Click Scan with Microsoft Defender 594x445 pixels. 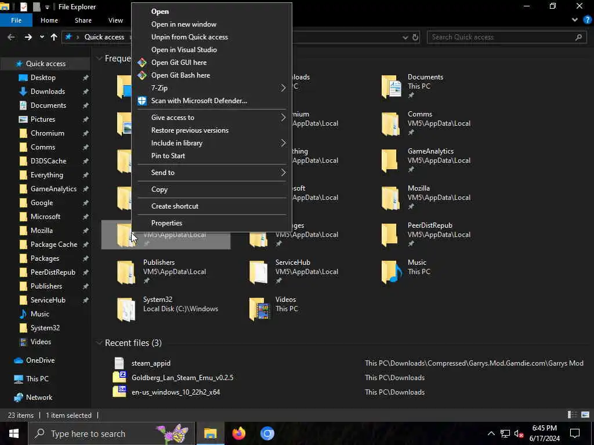click(199, 101)
